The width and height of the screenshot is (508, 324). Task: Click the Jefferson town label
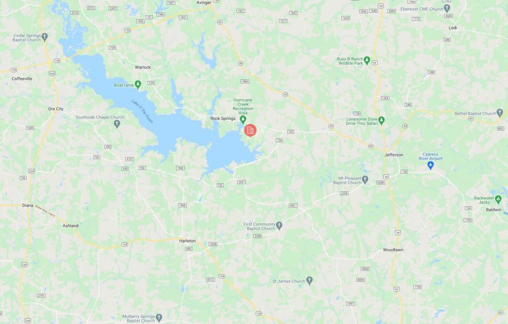[394, 155]
